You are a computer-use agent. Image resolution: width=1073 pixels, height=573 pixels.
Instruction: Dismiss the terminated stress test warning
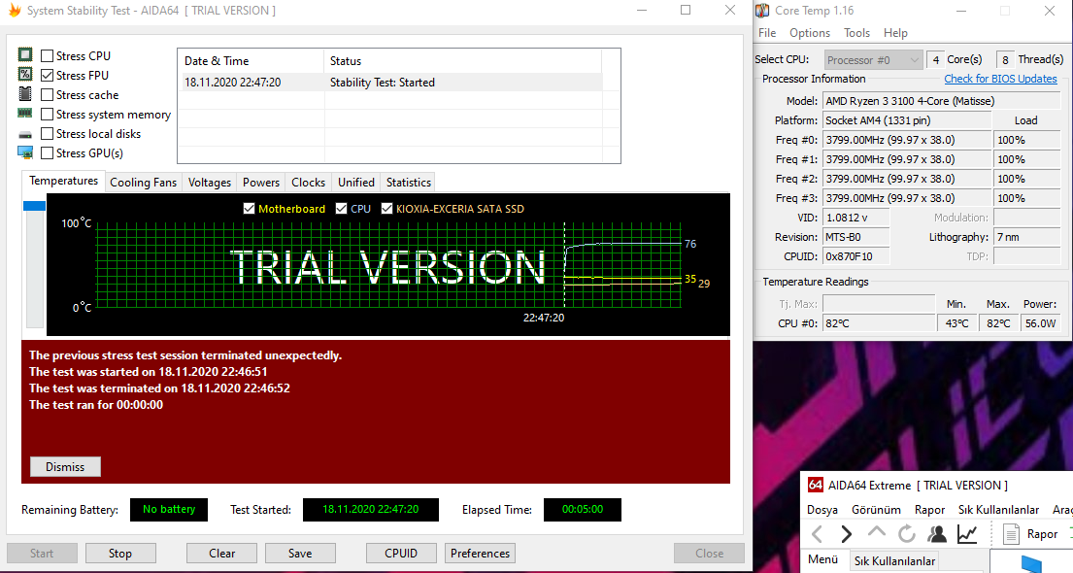coord(65,467)
